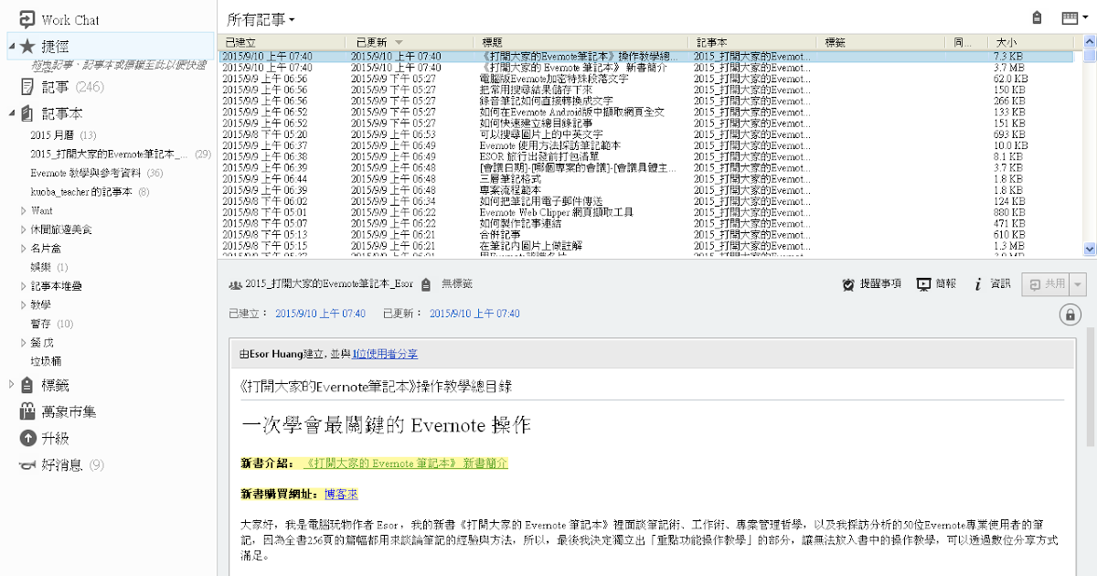Click the created date 2015/9/10 上午 07:40 link
1097x576 pixels.
tap(320, 314)
